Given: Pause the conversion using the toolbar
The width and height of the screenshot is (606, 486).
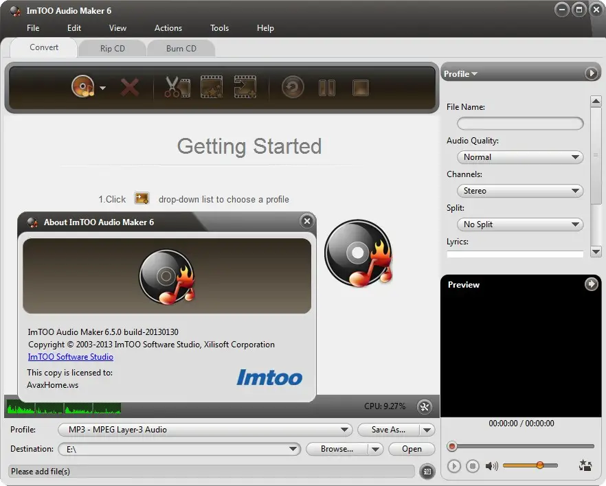Looking at the screenshot, I should click(326, 88).
